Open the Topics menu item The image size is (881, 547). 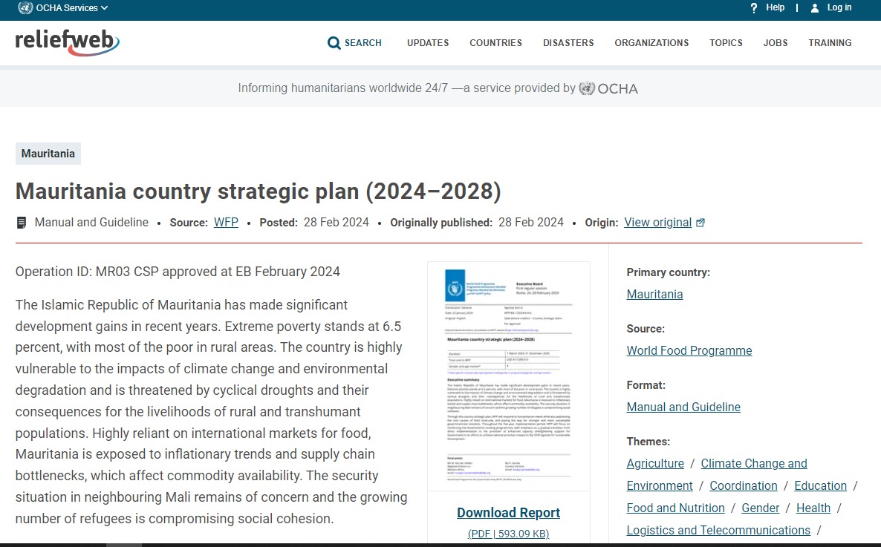tap(726, 43)
